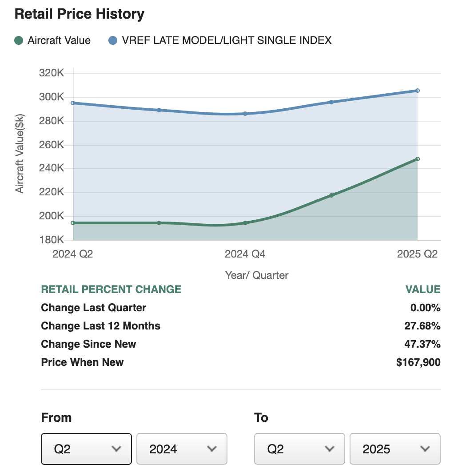Select Aircraft Value data point at 2025 Q2
Image resolution: width=462 pixels, height=476 pixels.
point(418,159)
